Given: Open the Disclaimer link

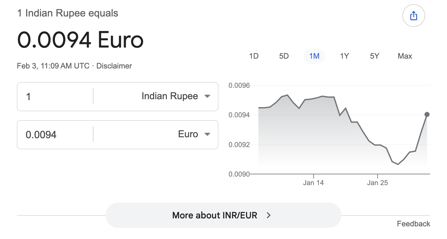Looking at the screenshot, I should (x=114, y=66).
